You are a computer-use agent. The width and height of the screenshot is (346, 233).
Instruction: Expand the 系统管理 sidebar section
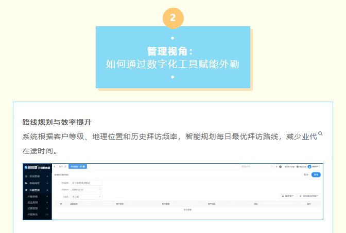tap(47, 176)
